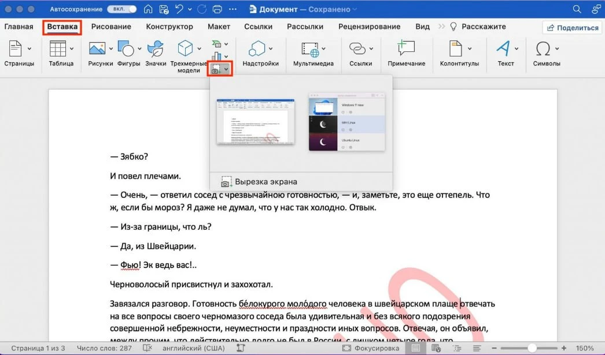Open the search magnifier in title bar

tap(577, 9)
